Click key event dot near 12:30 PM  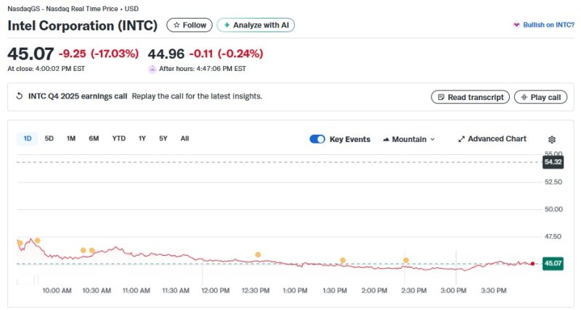click(258, 255)
